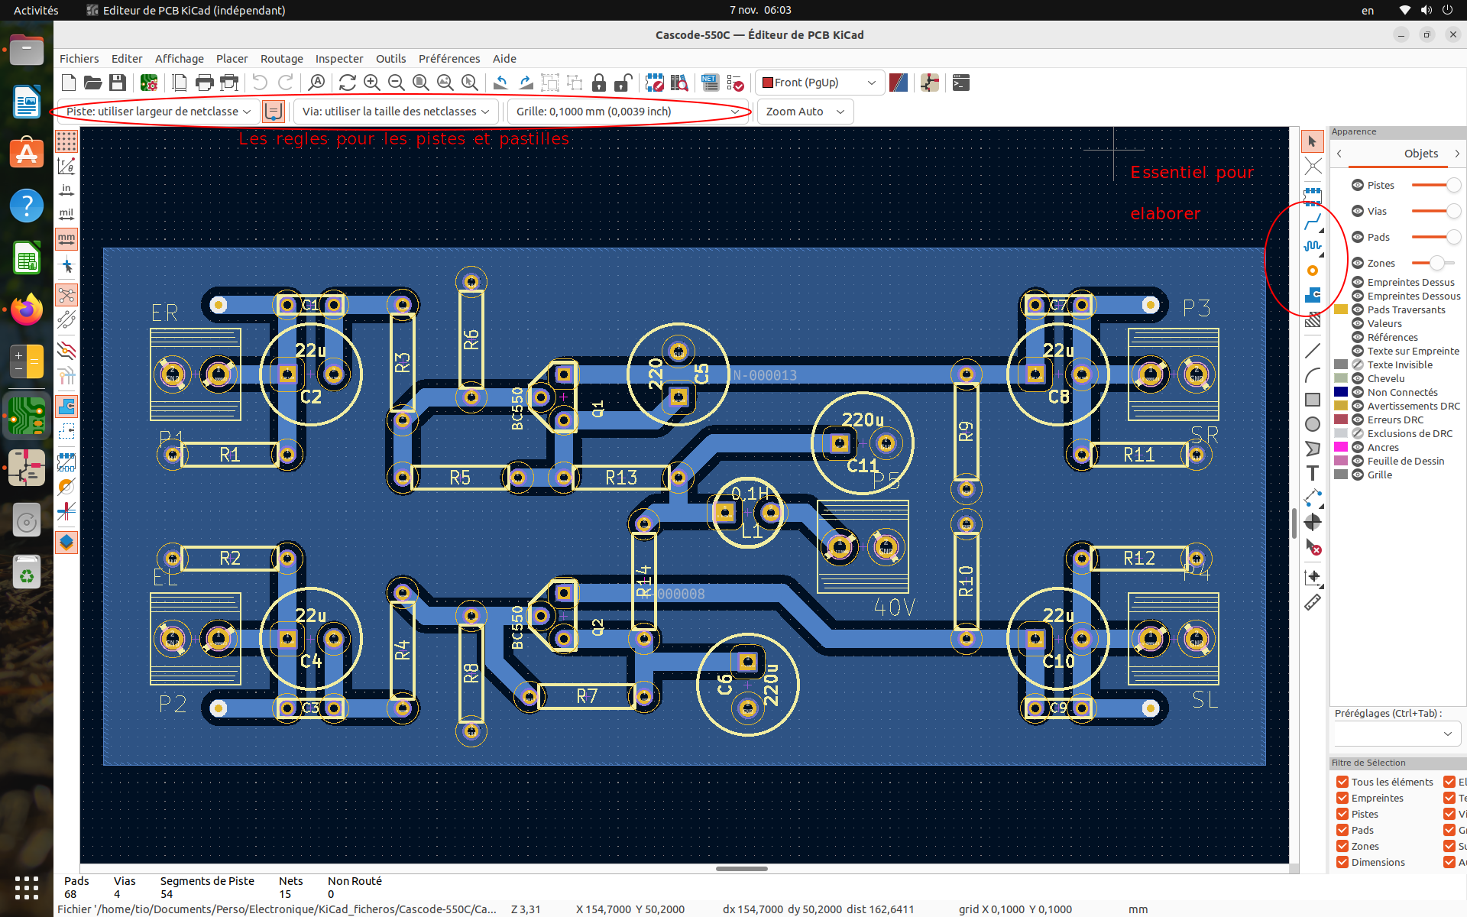Click the Inspect DRC icon
The image size is (1467, 917).
click(736, 83)
